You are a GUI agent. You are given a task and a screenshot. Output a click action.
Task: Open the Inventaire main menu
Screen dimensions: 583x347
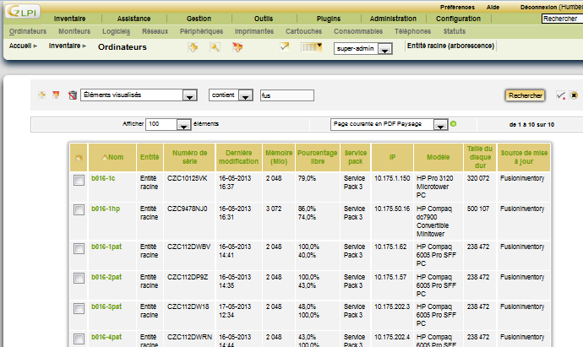pos(69,19)
